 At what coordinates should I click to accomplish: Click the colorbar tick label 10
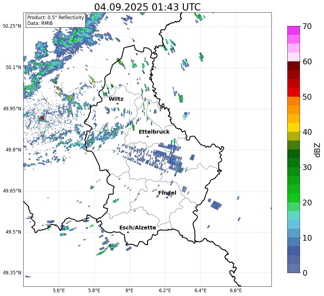306,238
